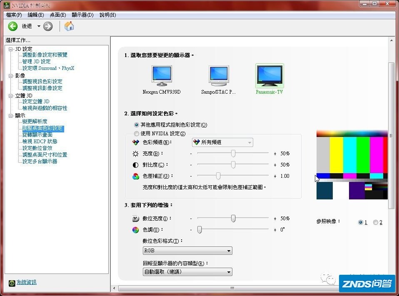The image size is (399, 296).
Task: Open 設定多台顯示器 task
Action: 40,162
